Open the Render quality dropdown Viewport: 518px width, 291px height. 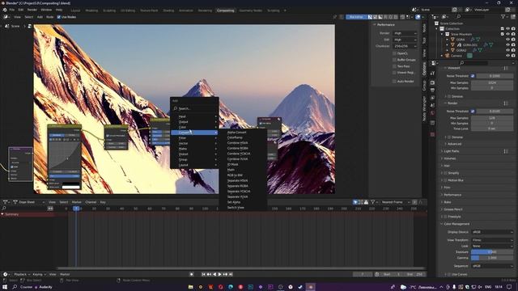[405, 33]
